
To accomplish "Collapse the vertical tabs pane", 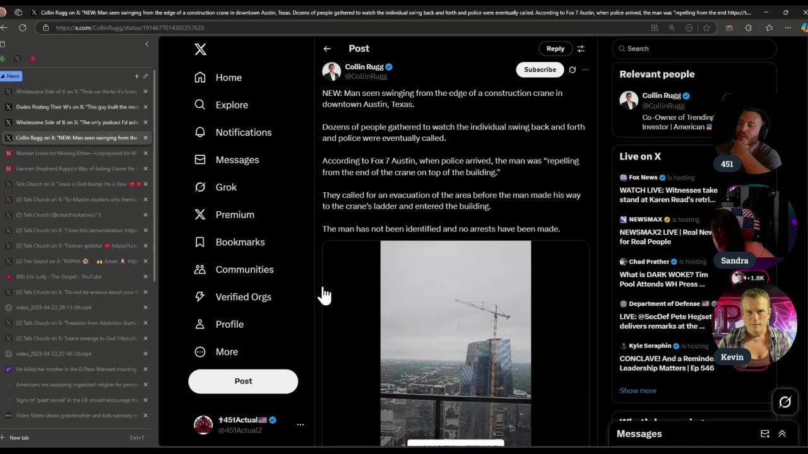I will pyautogui.click(x=146, y=44).
